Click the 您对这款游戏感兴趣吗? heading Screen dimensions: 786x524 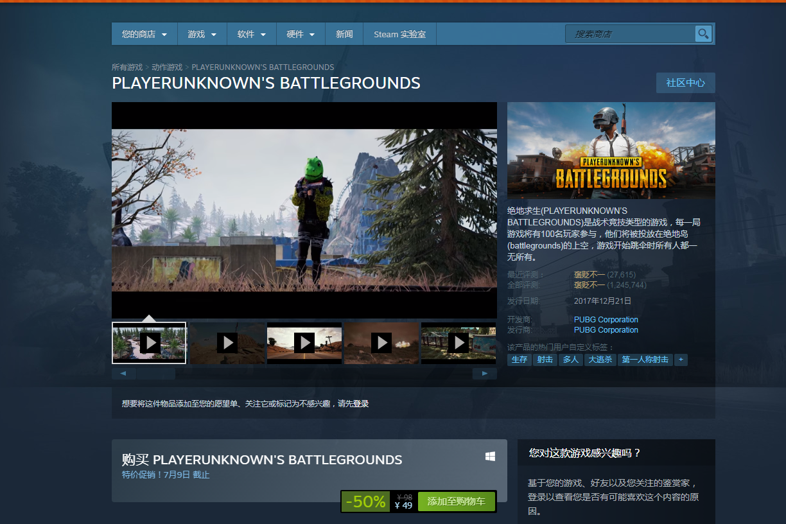tap(585, 453)
